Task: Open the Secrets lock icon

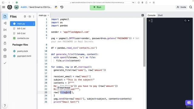Action: 5,43
